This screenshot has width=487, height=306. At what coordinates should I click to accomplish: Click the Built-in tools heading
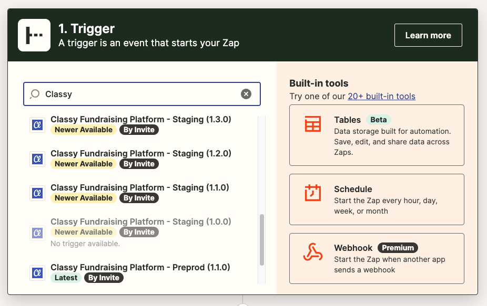point(319,83)
